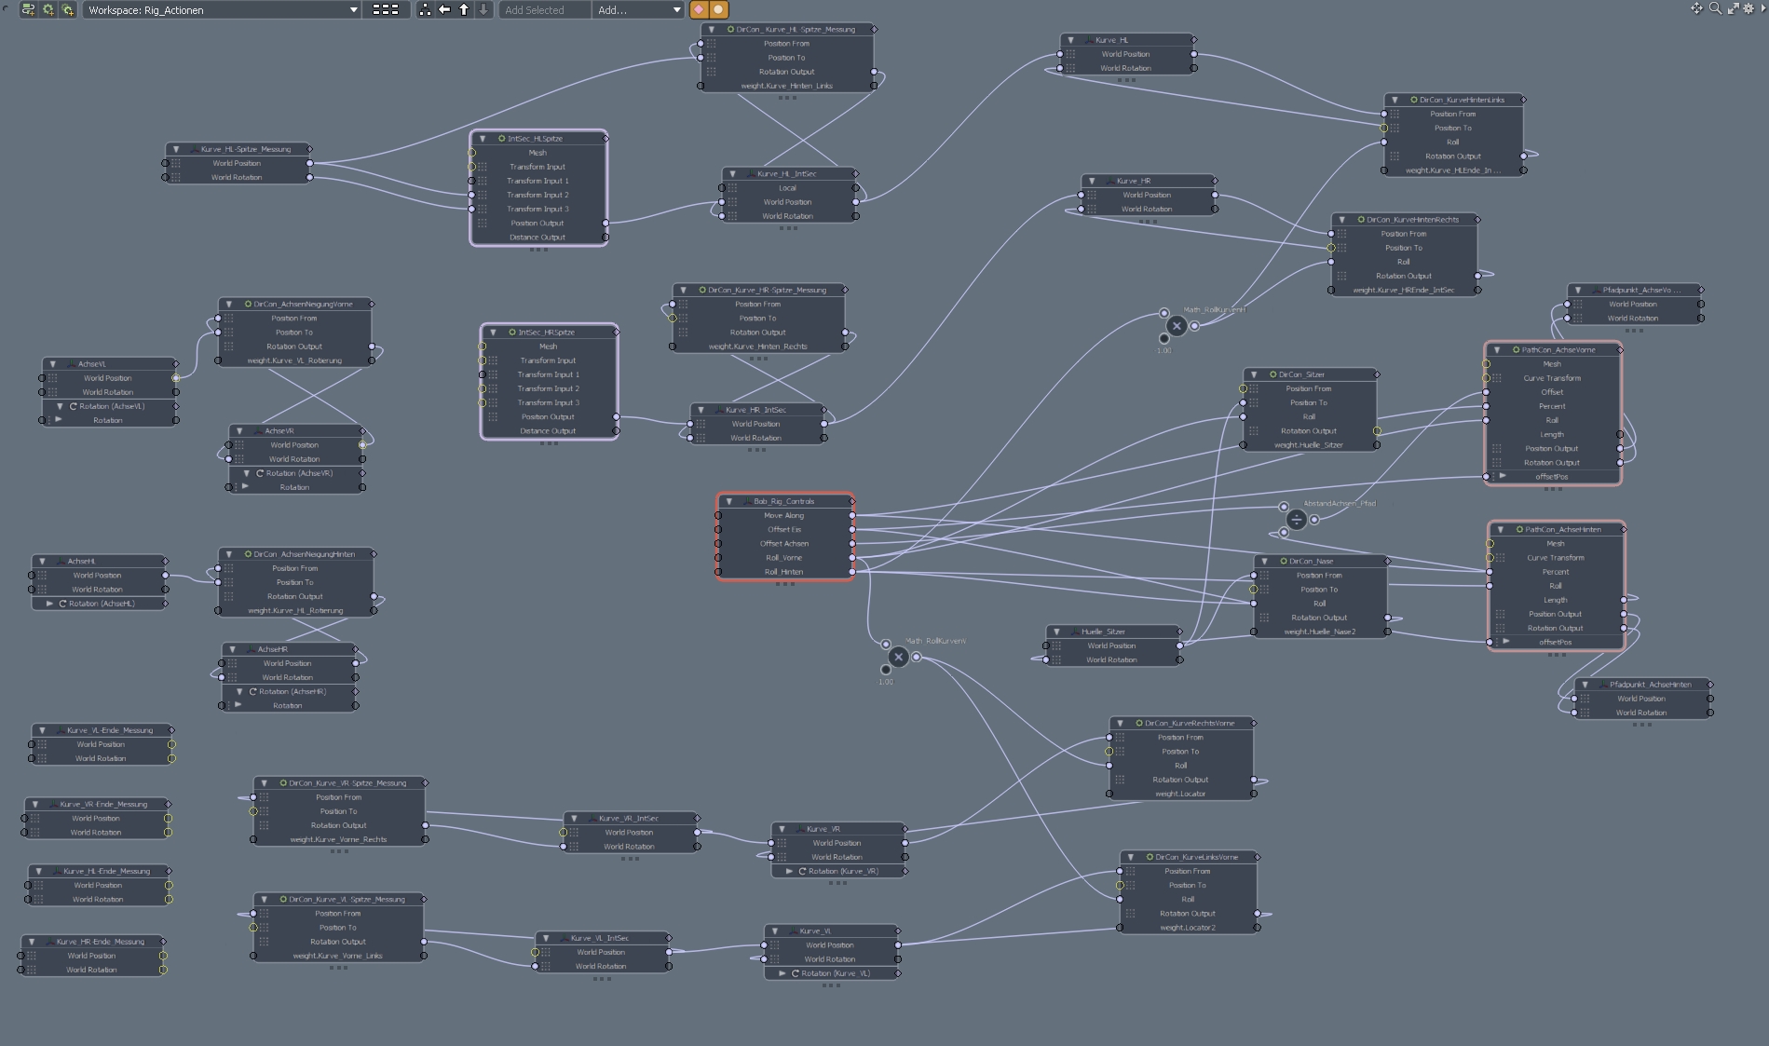This screenshot has width=1769, height=1046.
Task: Toggle the orange circle button
Action: (x=718, y=9)
